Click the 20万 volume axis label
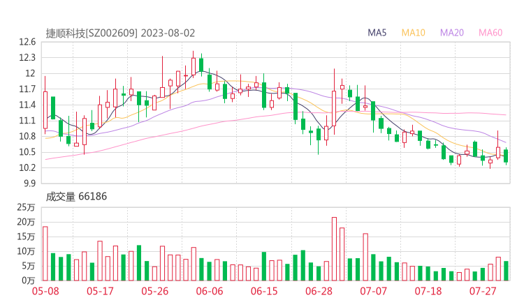The height and width of the screenshot is (307, 517). click(26, 222)
